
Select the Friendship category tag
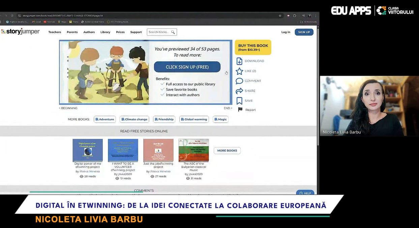[164, 119]
